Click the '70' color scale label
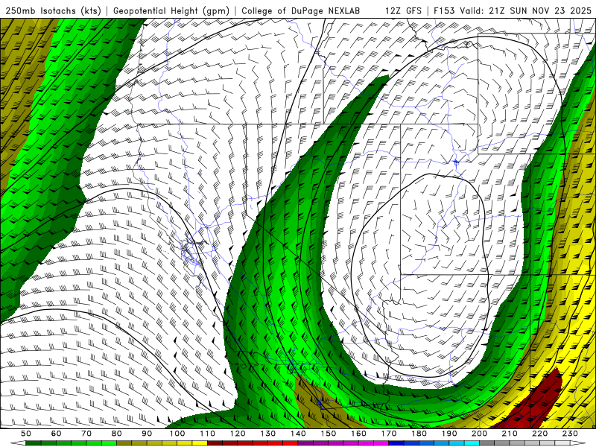This screenshot has height=447, width=596. tap(86, 434)
